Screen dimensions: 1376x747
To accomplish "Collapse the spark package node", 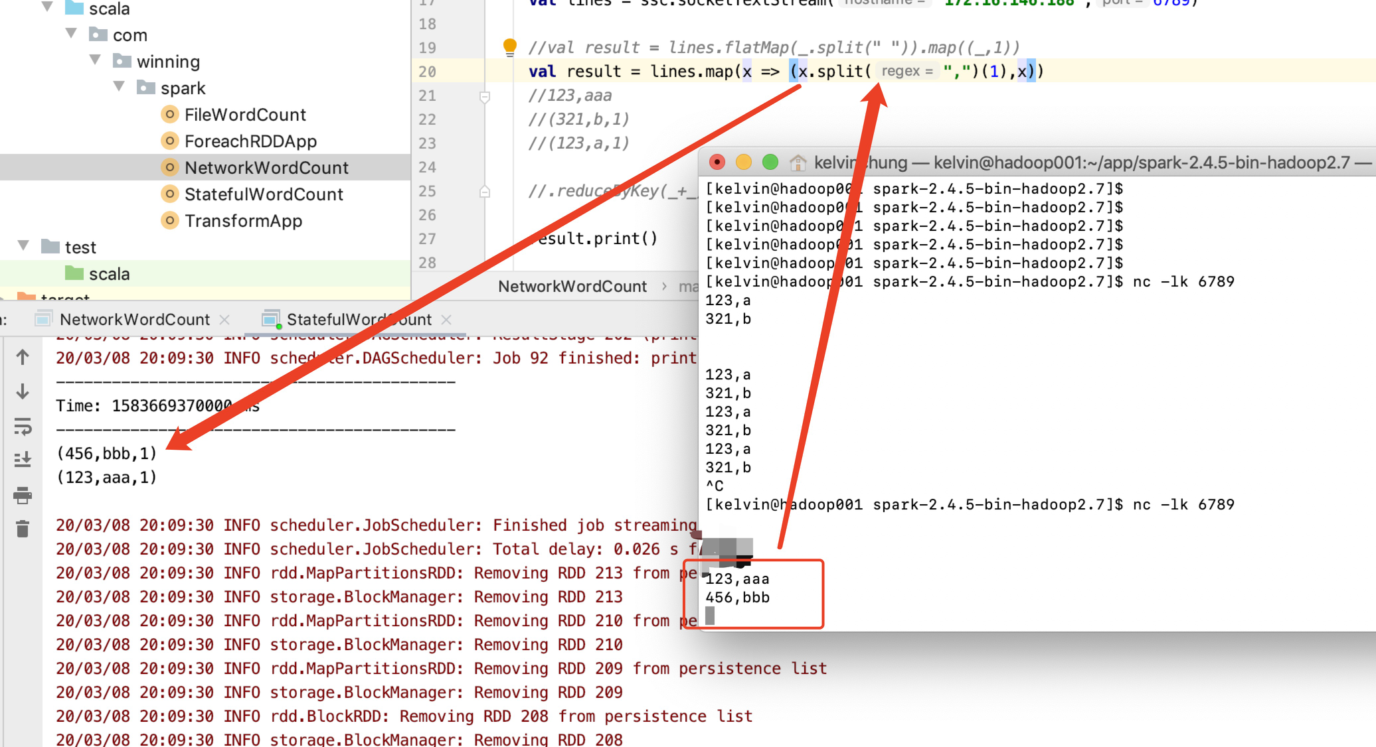I will point(119,87).
